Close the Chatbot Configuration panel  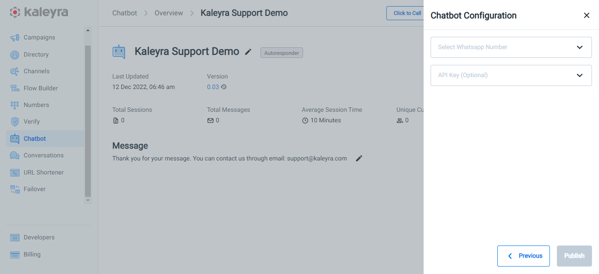pyautogui.click(x=587, y=15)
